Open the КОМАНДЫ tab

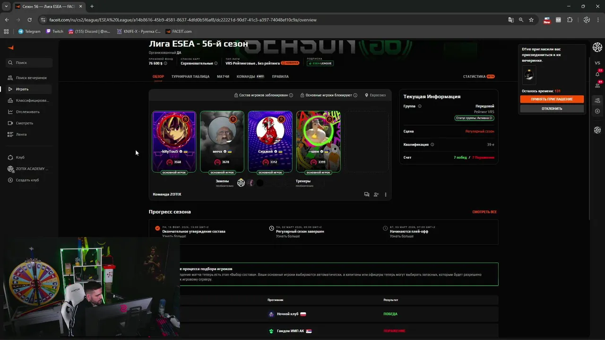[251, 76]
